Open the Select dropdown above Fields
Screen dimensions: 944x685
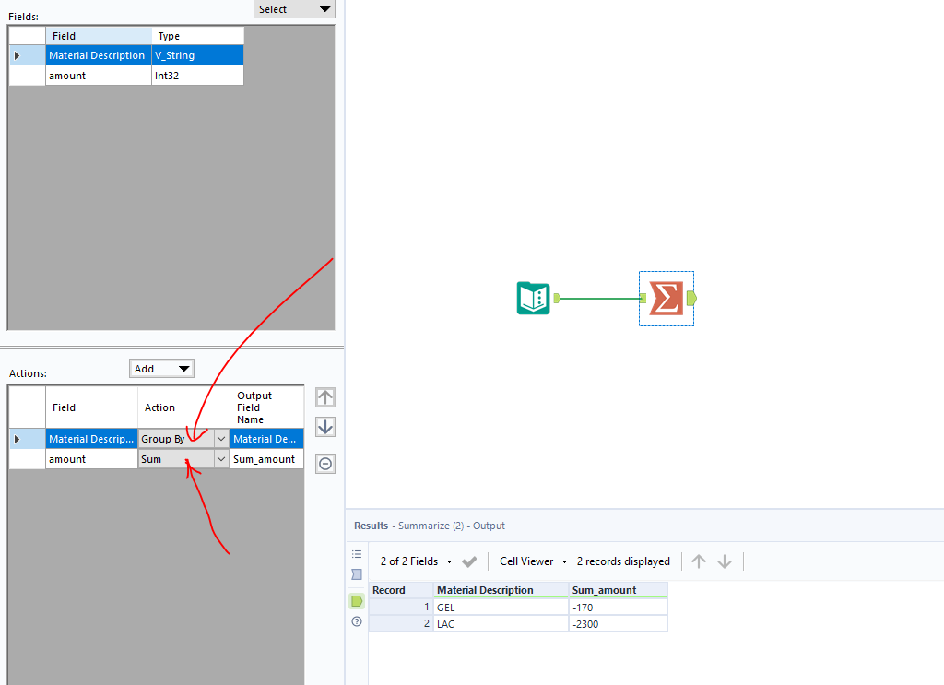294,9
